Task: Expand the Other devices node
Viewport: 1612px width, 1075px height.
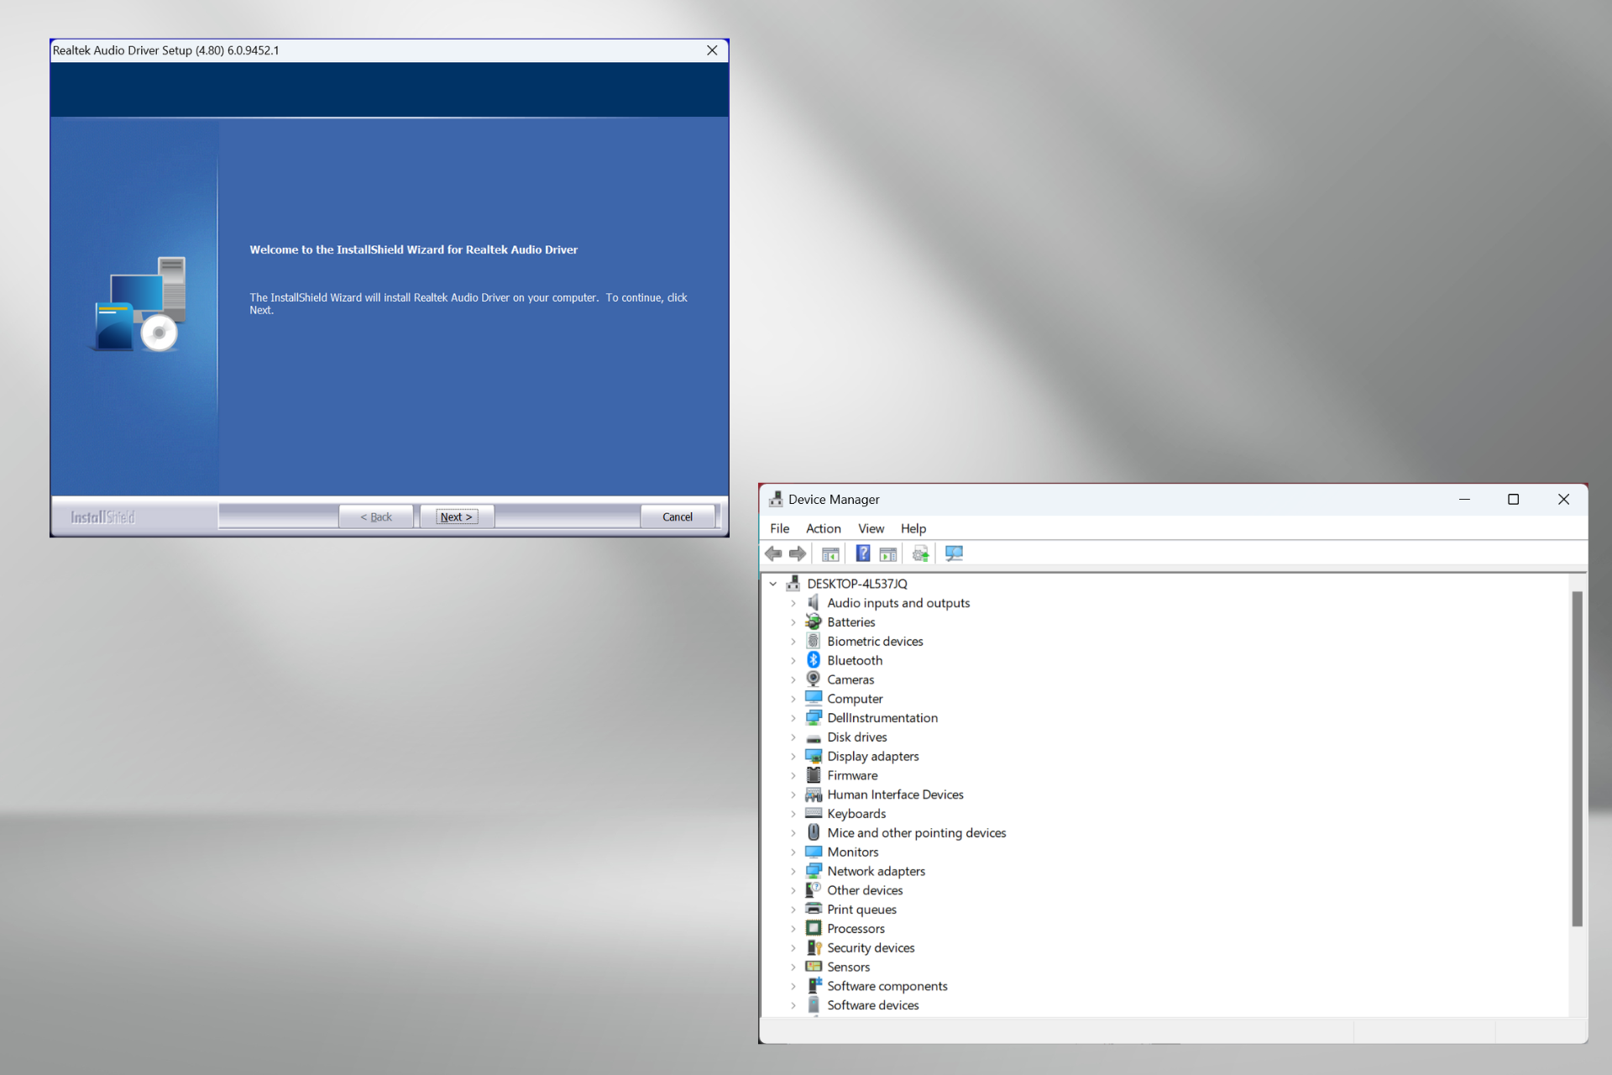Action: (x=793, y=890)
